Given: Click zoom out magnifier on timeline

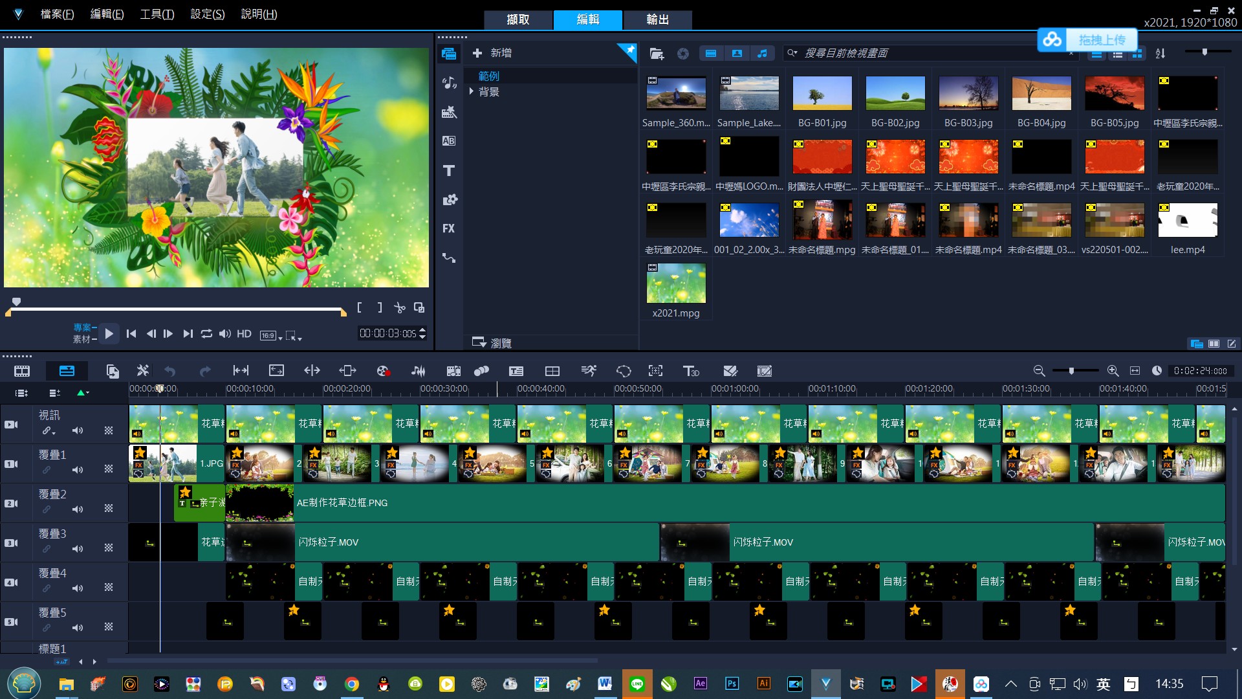Looking at the screenshot, I should 1039,371.
